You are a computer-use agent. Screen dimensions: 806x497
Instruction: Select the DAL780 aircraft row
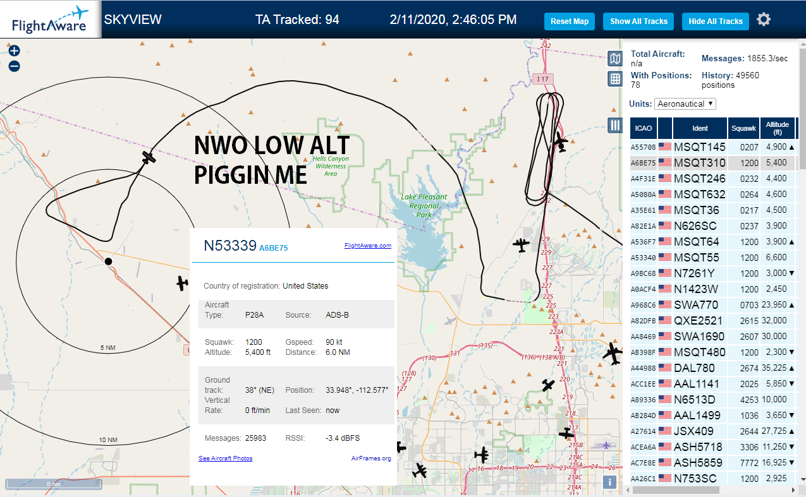pos(713,368)
